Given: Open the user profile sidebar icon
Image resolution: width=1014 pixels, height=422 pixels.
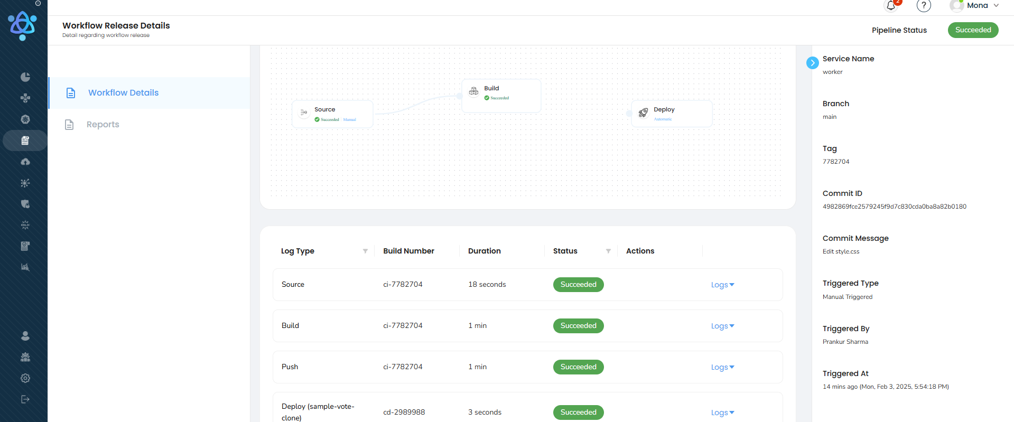Looking at the screenshot, I should tap(25, 336).
